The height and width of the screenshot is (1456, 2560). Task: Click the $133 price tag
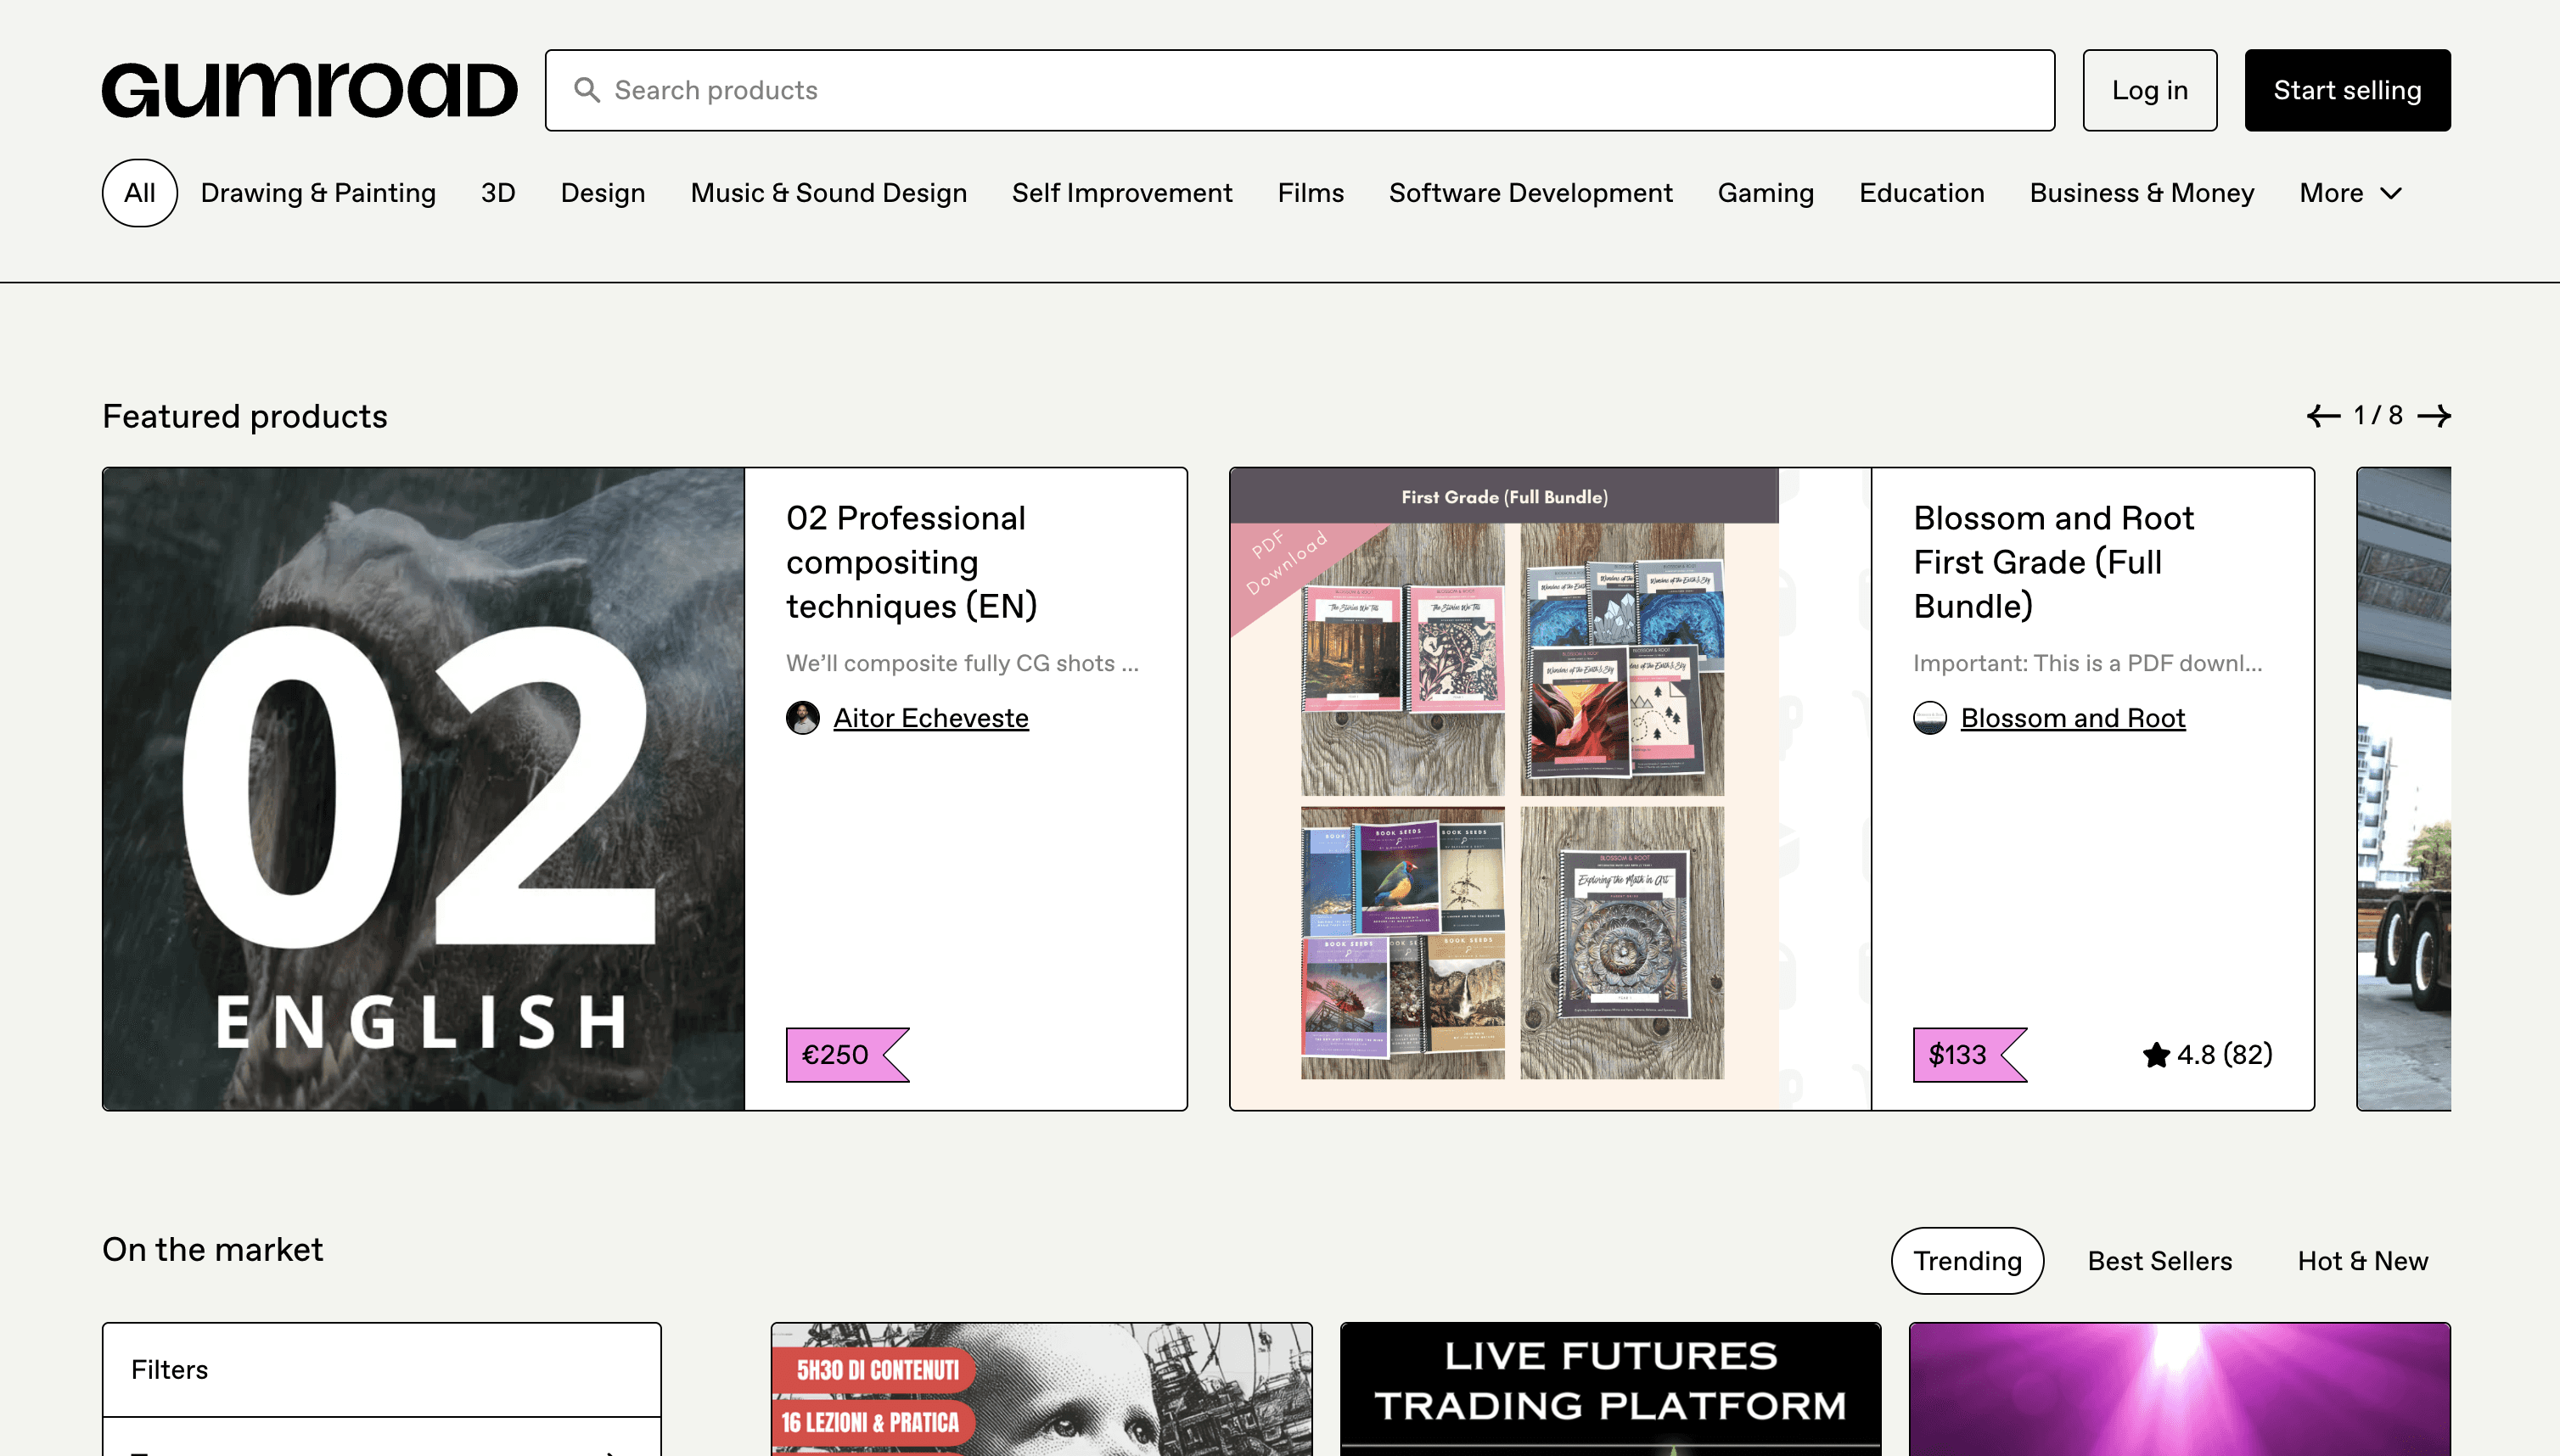click(x=1961, y=1055)
